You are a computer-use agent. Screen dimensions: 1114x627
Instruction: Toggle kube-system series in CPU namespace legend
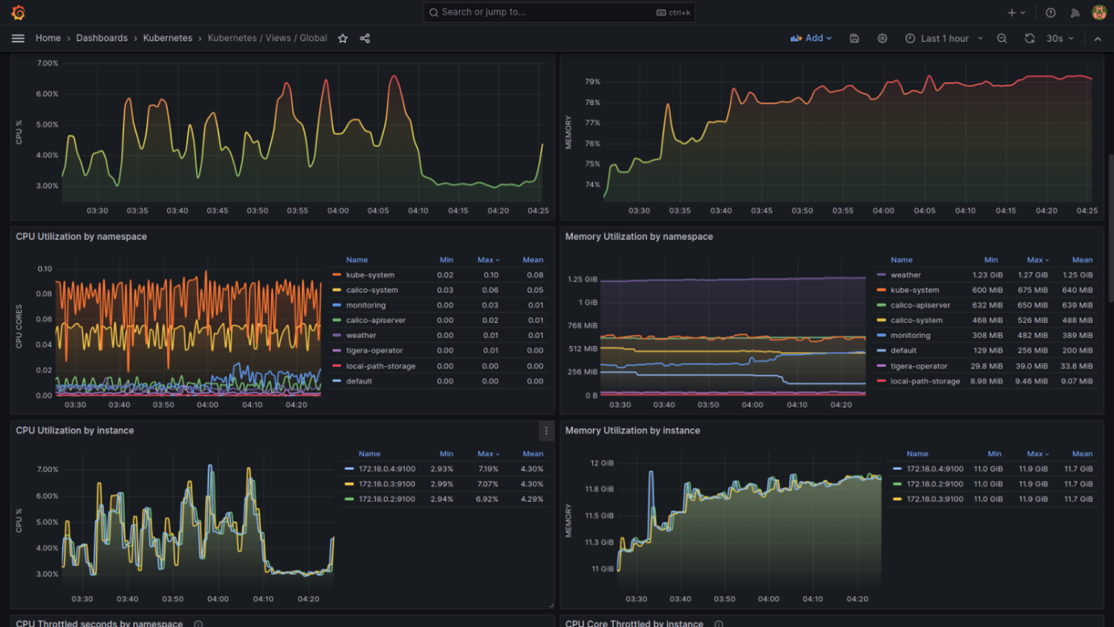coord(369,275)
